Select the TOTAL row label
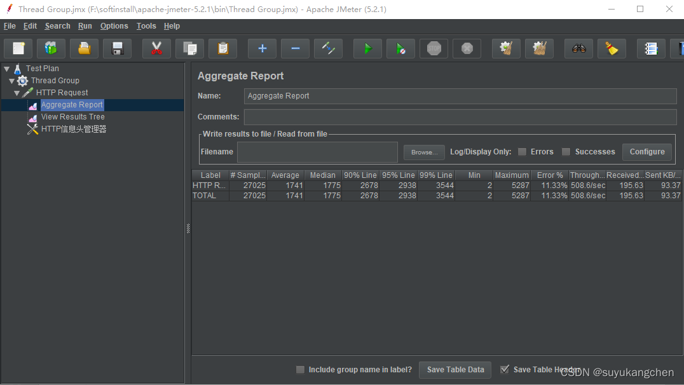The height and width of the screenshot is (385, 684). 204,196
